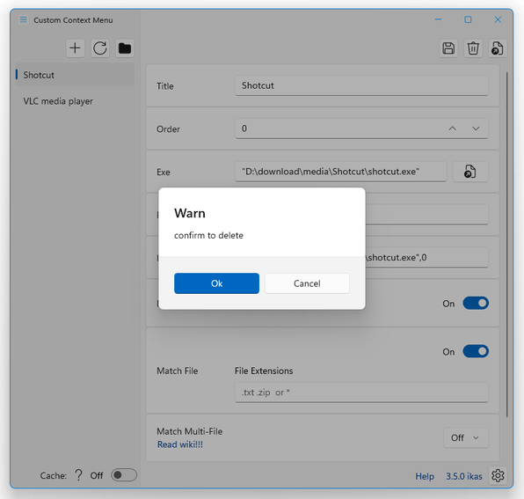Close the Custom Context Menu window
Viewport: 524px width, 499px height.
point(498,19)
